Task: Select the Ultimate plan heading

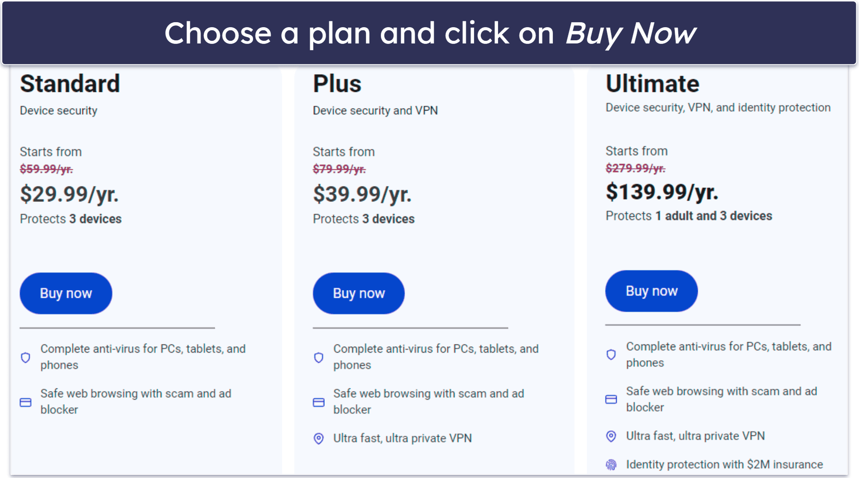Action: 653,84
